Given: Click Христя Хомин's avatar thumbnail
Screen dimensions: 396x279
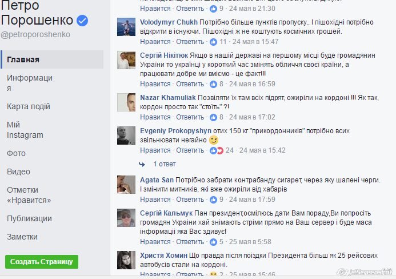Looking at the screenshot, I should click(x=126, y=260).
